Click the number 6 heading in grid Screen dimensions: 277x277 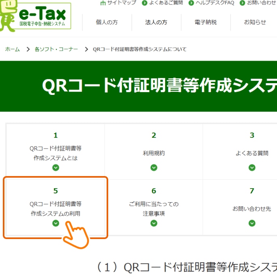[154, 191]
